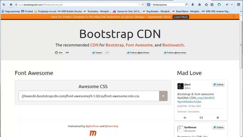Select the font-awesome CSS URL field
The height and width of the screenshot is (137, 243).
[89, 96]
